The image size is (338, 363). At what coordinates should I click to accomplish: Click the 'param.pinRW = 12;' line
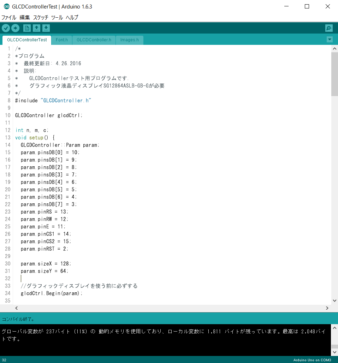(45, 219)
